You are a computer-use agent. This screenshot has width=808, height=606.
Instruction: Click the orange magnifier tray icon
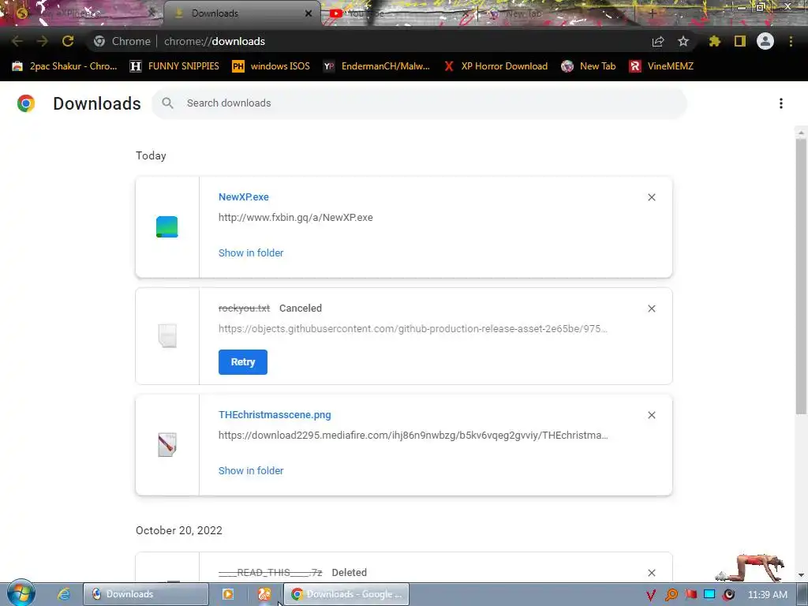[x=671, y=595]
